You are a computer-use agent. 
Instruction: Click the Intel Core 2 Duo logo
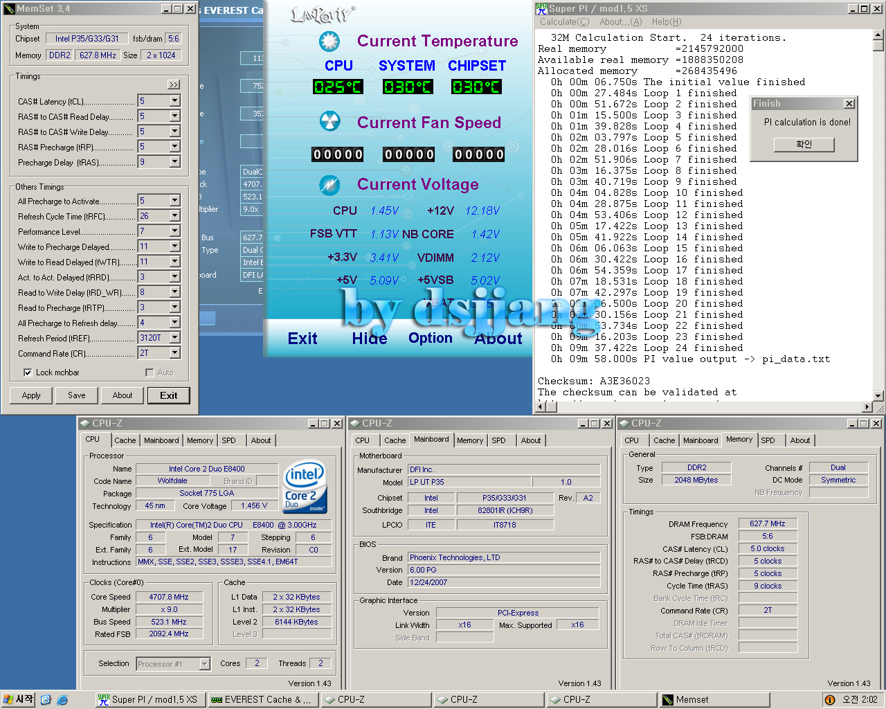pyautogui.click(x=305, y=487)
